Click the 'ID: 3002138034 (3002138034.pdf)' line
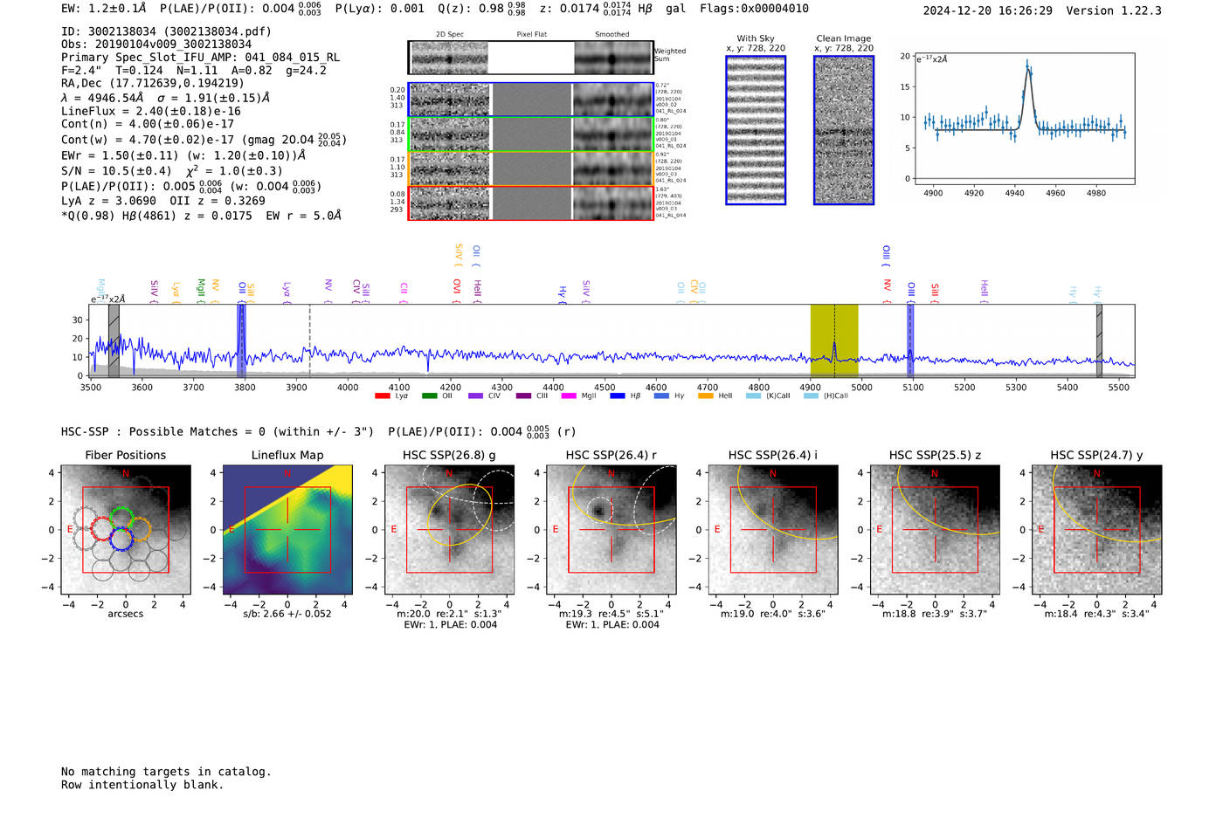 coord(166,31)
